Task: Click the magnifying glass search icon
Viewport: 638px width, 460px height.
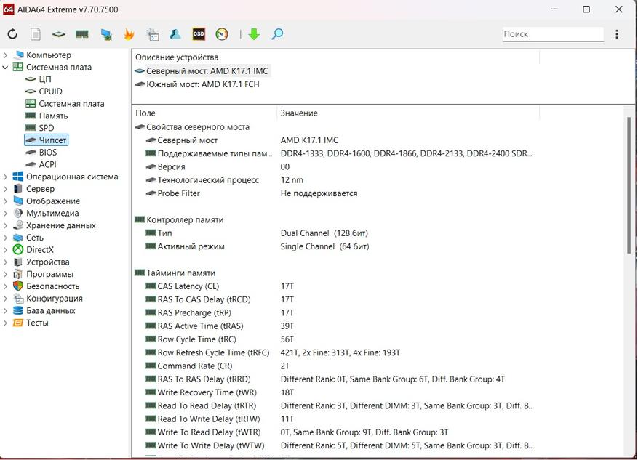Action: [x=277, y=34]
